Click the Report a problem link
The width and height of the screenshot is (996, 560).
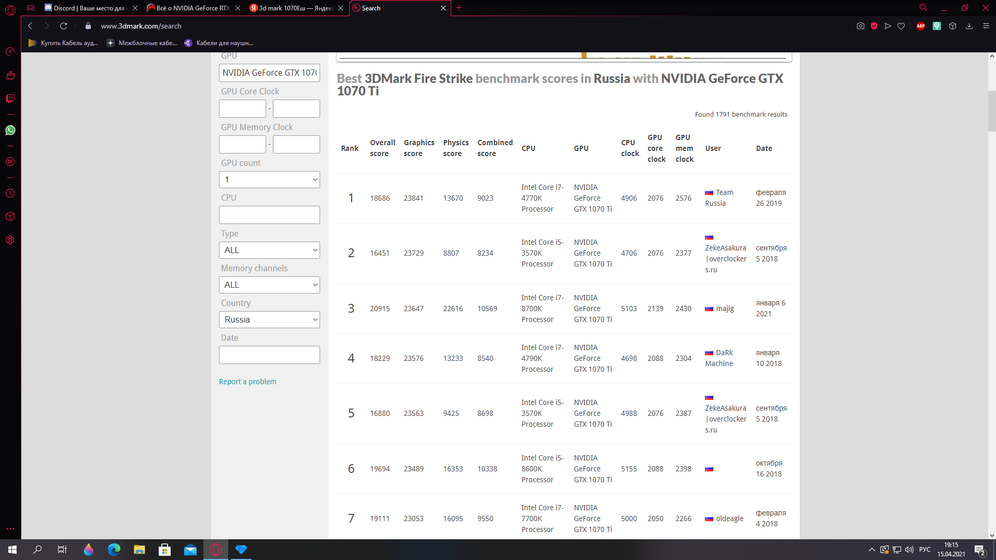point(247,382)
